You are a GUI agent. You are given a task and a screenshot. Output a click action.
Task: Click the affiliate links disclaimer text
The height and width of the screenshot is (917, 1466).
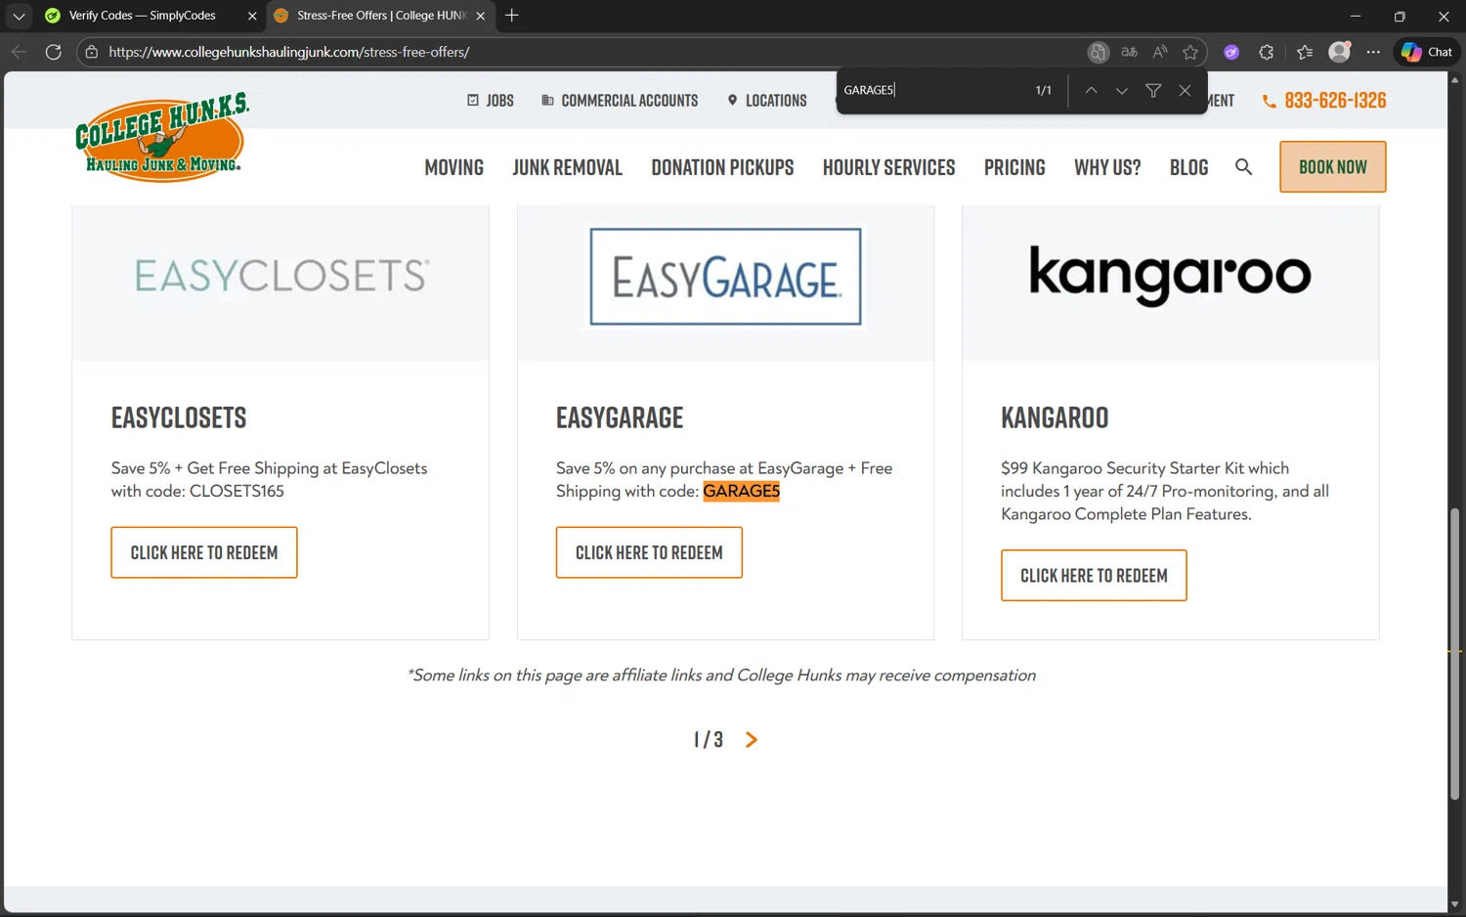721,676
